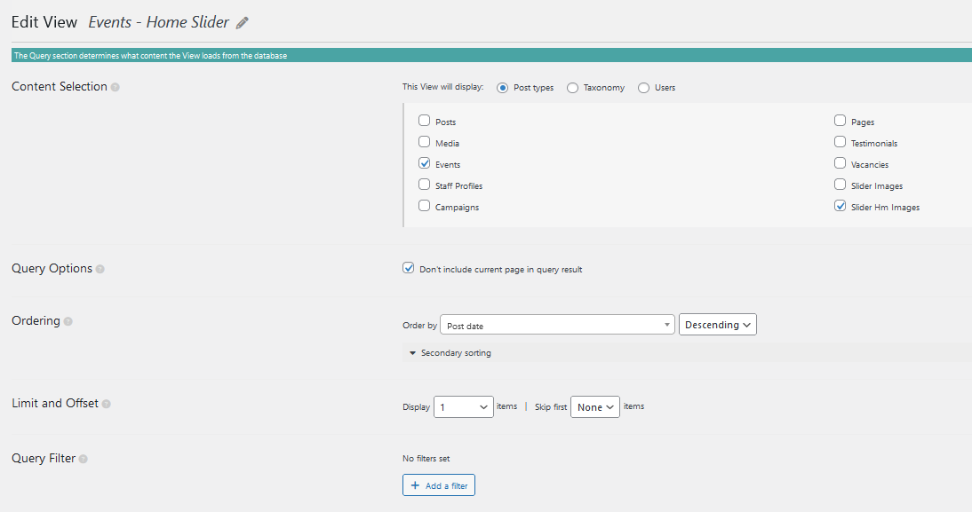
Task: Click the Query Filter heading
Action: pyautogui.click(x=44, y=458)
